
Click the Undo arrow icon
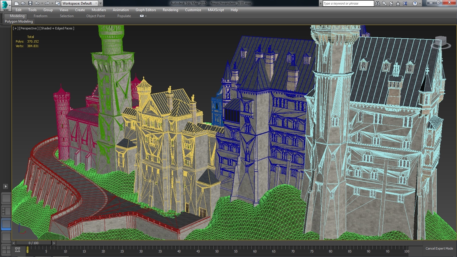(x=37, y=3)
